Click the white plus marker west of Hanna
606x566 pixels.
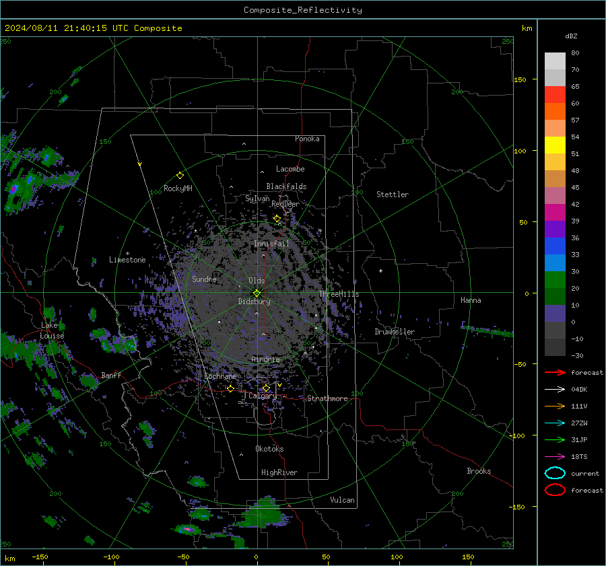pos(380,271)
